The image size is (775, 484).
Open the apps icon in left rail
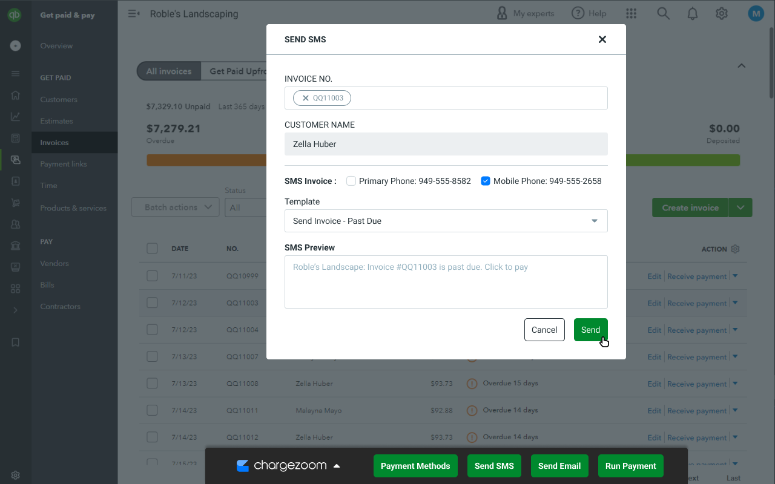coord(16,289)
